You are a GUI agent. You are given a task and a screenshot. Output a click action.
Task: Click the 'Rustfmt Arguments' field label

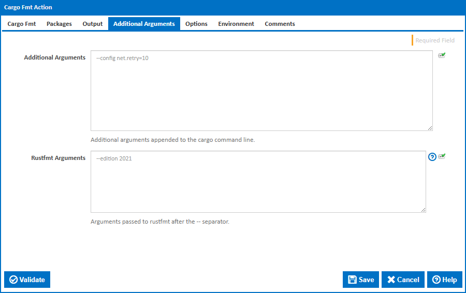coord(58,158)
